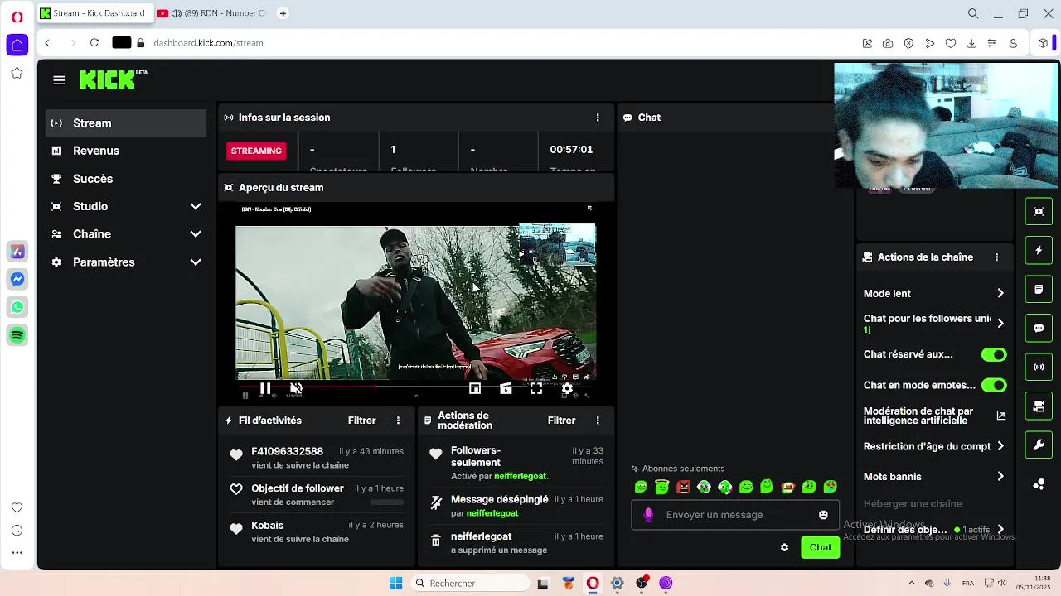The width and height of the screenshot is (1061, 596).
Task: Click the three-dots cluster icon below wrench
Action: click(1039, 484)
